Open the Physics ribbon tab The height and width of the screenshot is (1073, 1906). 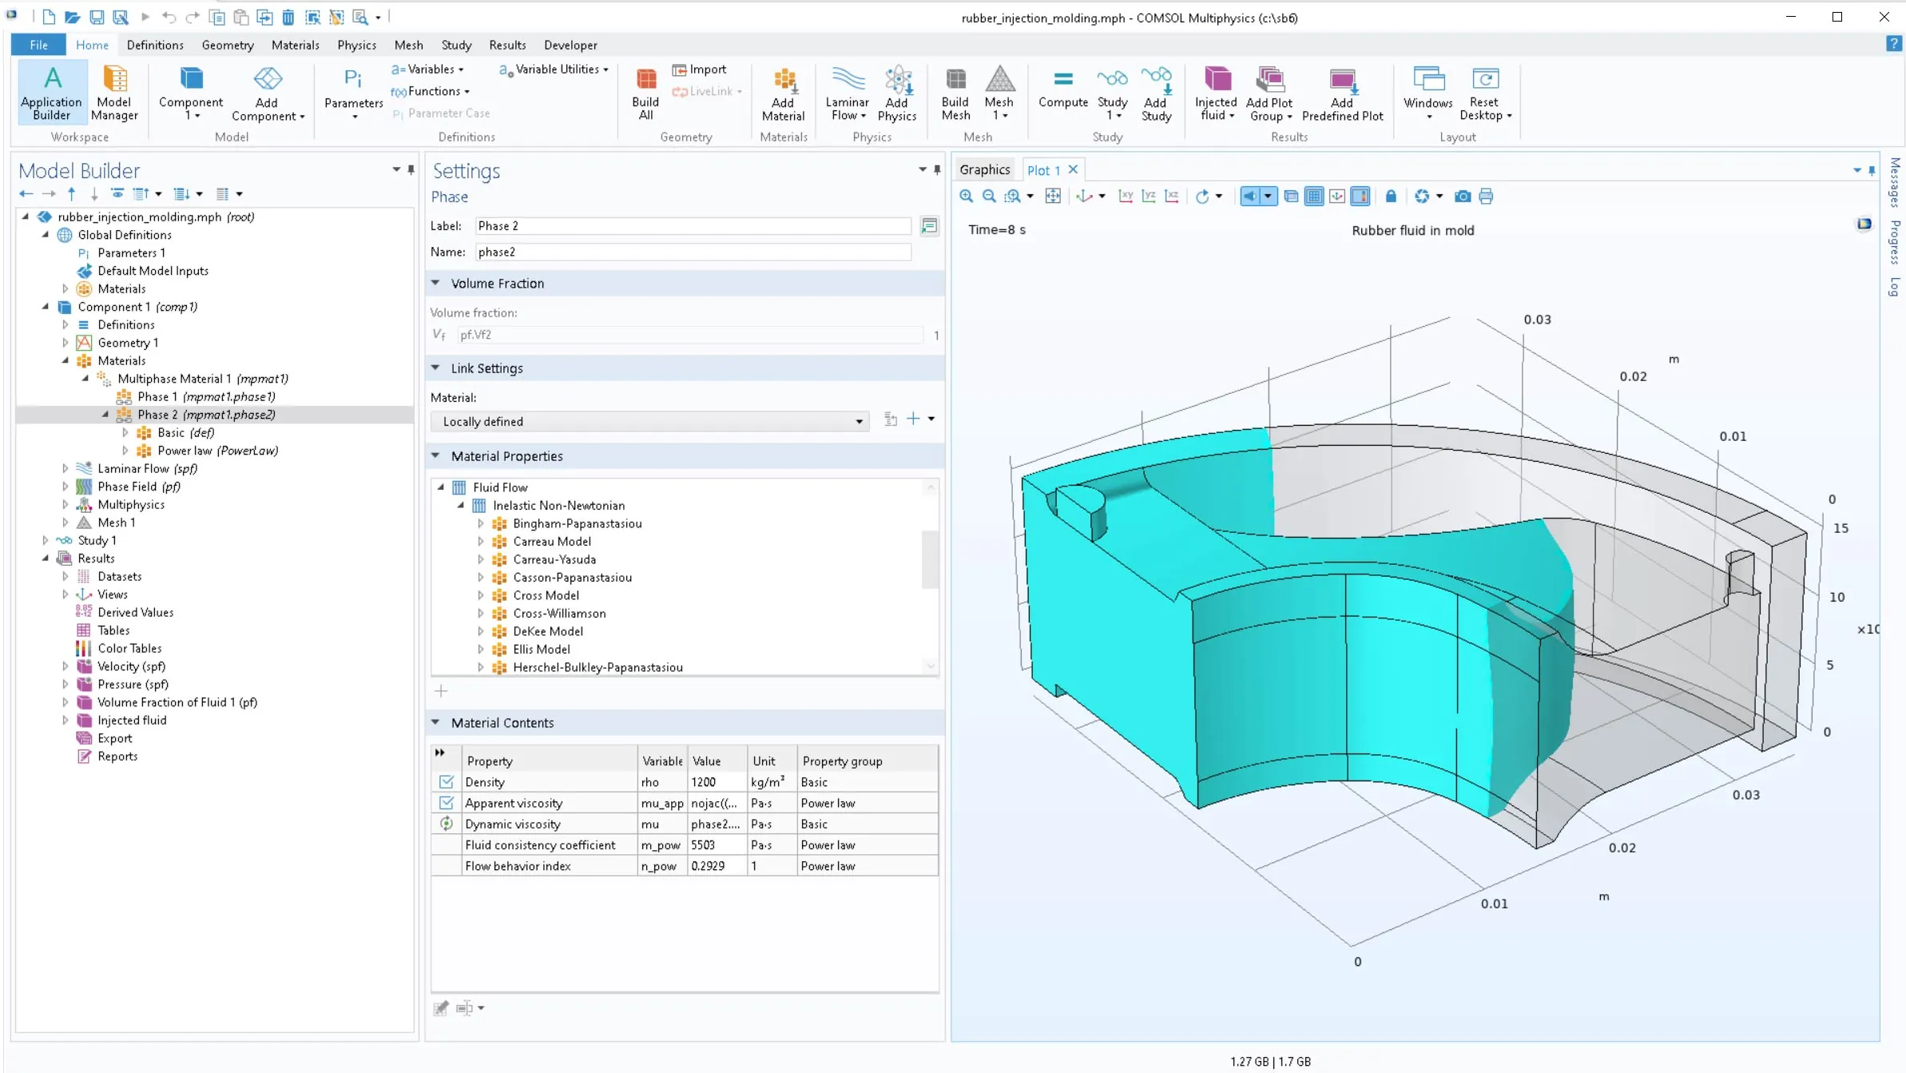pyautogui.click(x=356, y=46)
